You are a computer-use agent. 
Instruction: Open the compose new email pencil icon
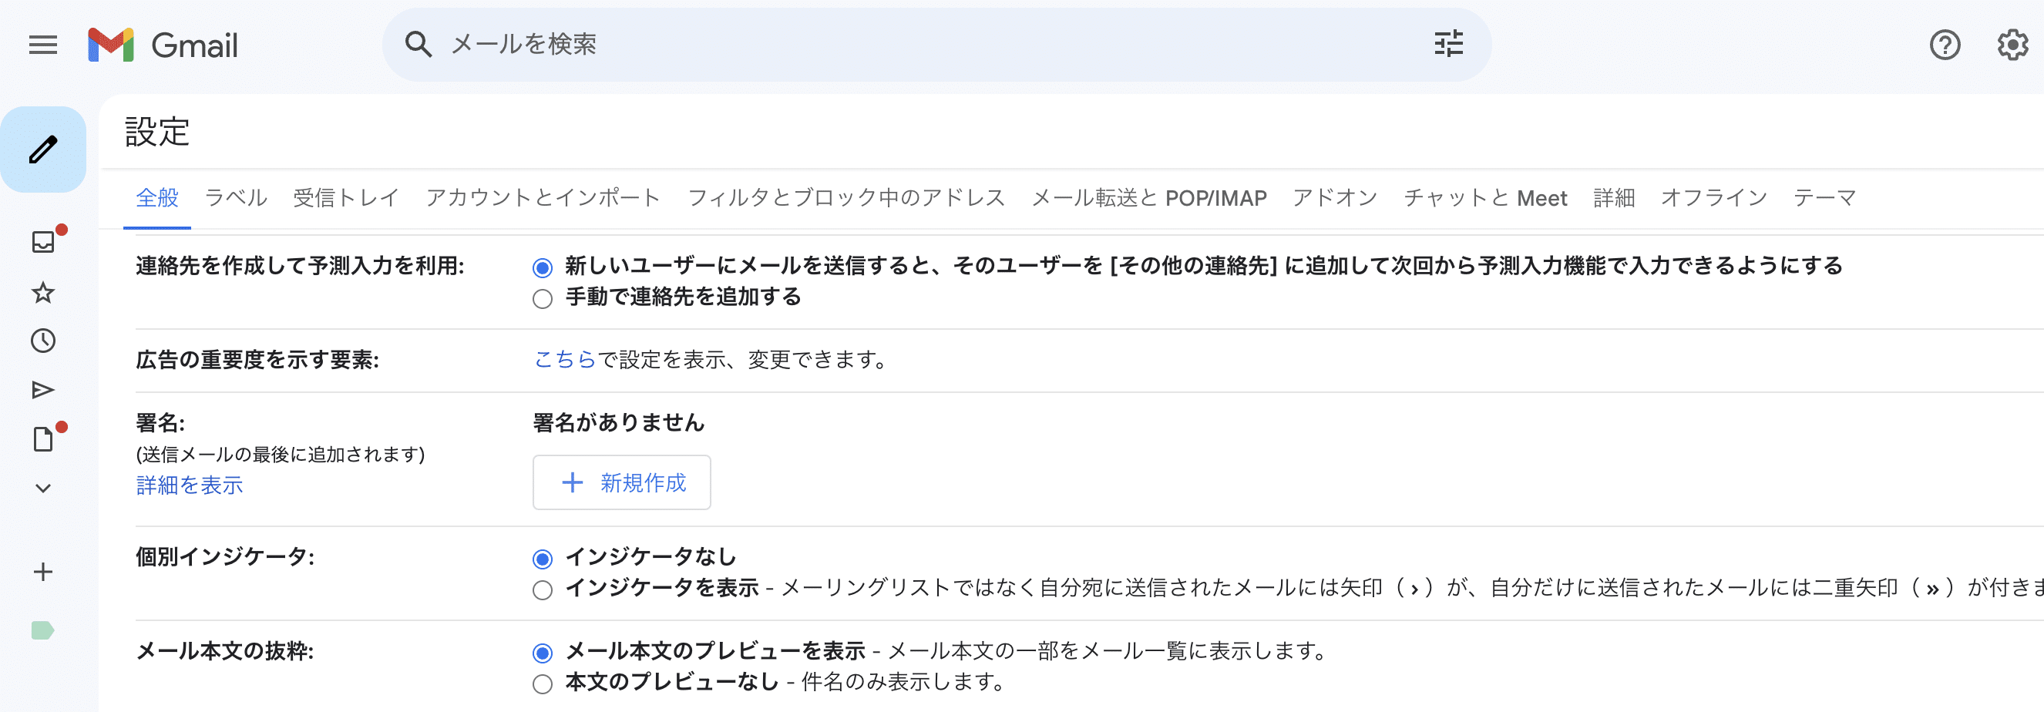point(44,147)
